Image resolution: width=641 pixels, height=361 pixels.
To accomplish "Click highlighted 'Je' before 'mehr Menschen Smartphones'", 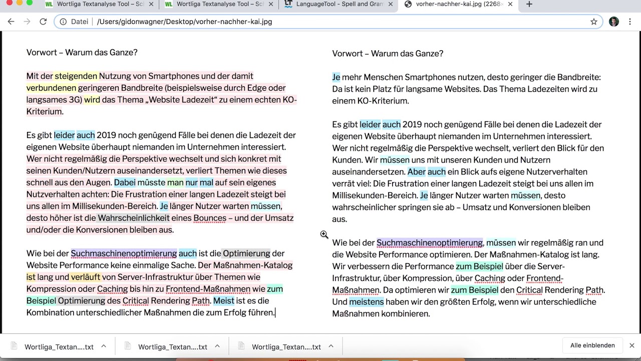I will [336, 77].
